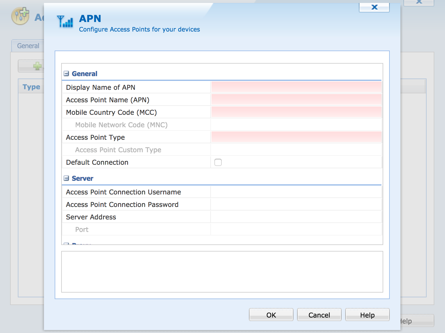445x333 pixels.
Task: Click the APN signal antenna icon
Action: pos(65,21)
